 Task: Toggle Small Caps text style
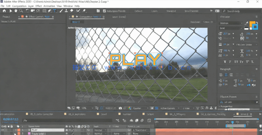pos(241,62)
